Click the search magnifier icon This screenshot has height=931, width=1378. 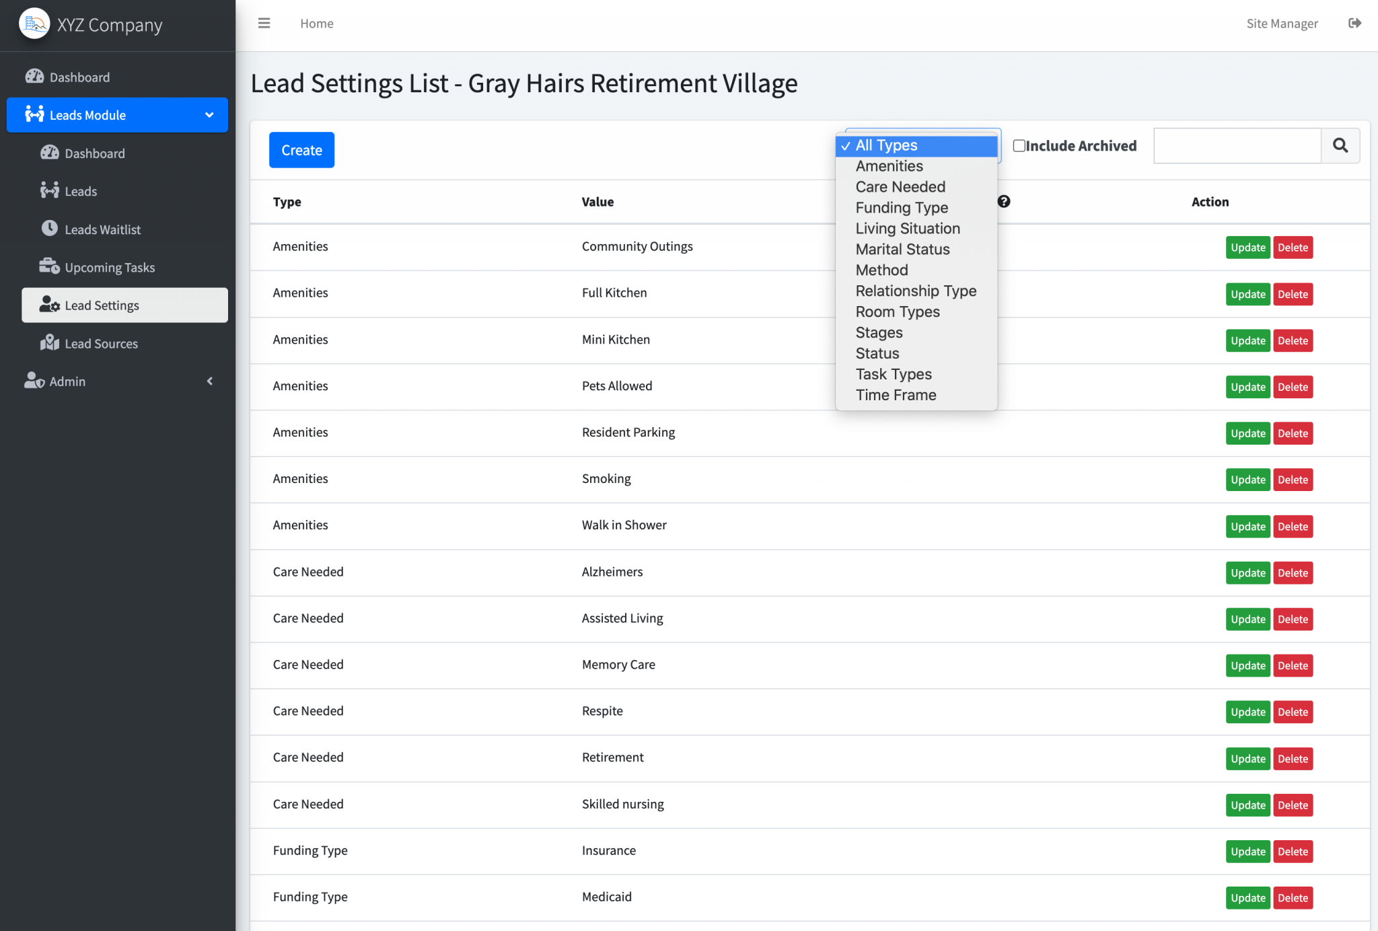(x=1340, y=145)
